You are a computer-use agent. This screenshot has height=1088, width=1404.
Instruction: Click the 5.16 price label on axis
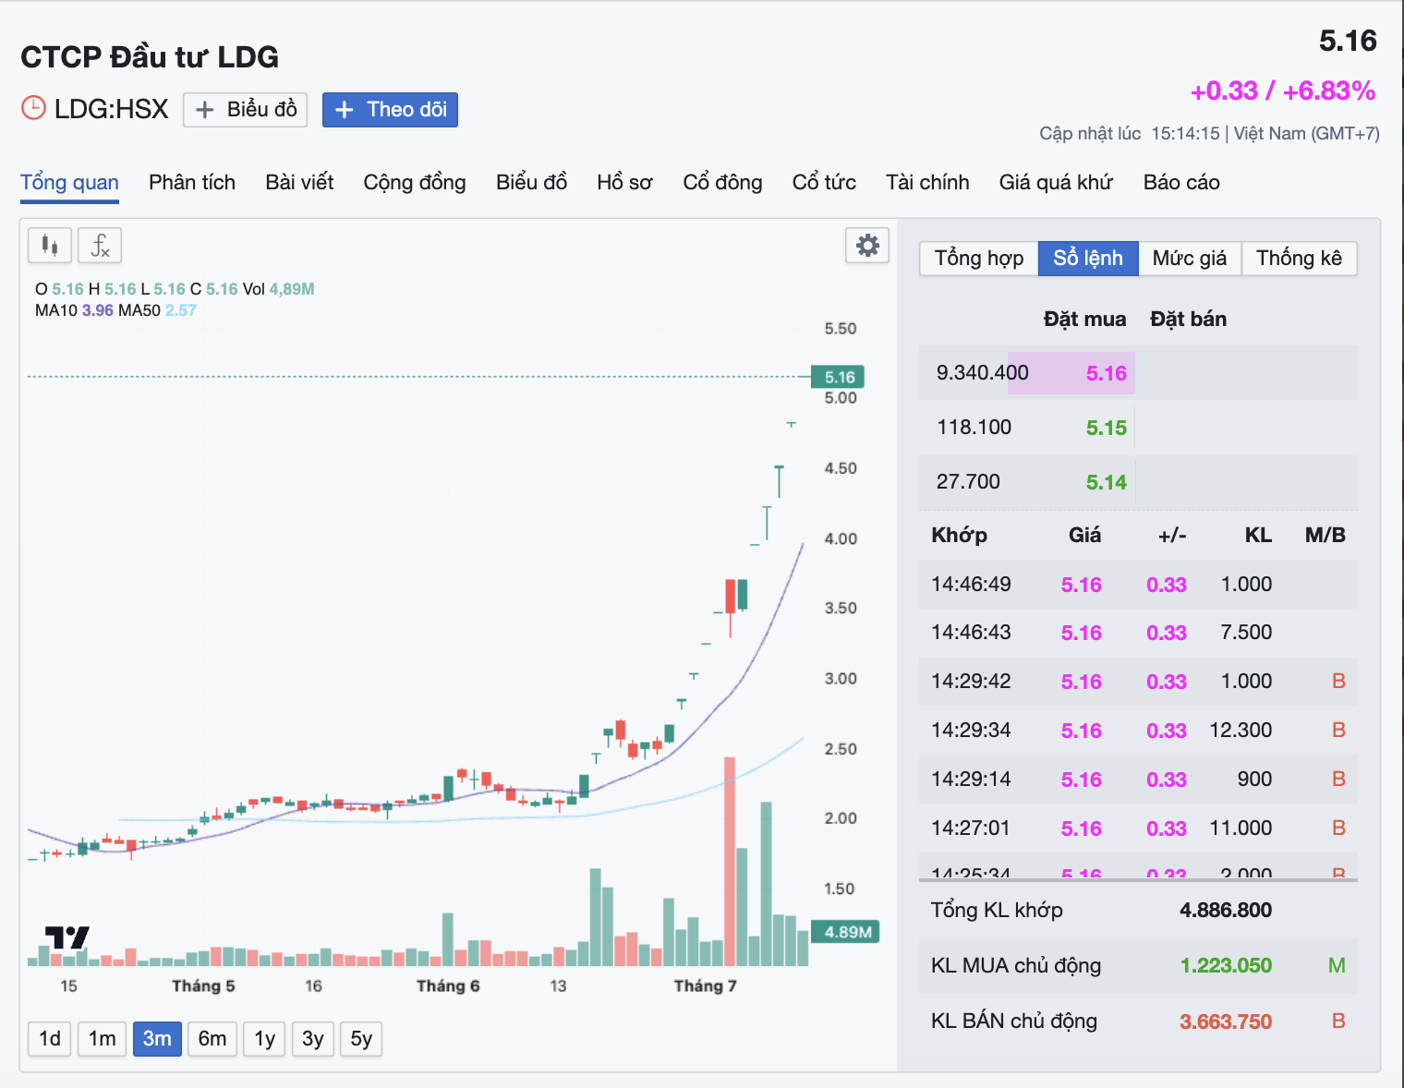coord(839,377)
